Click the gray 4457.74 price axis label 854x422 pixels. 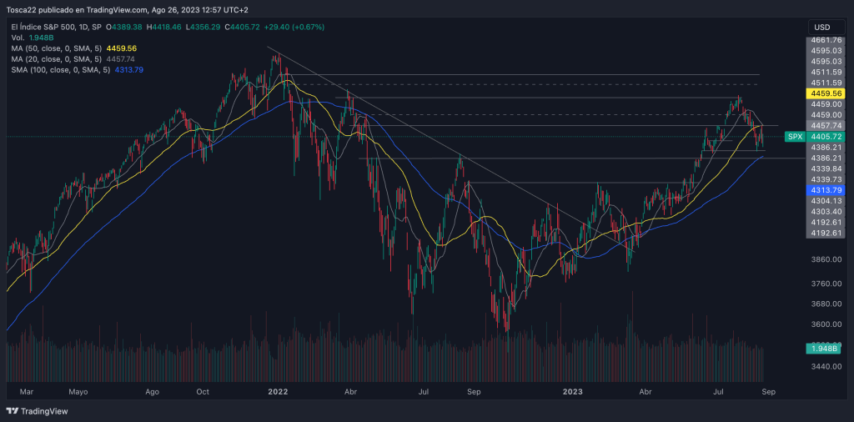(x=825, y=125)
